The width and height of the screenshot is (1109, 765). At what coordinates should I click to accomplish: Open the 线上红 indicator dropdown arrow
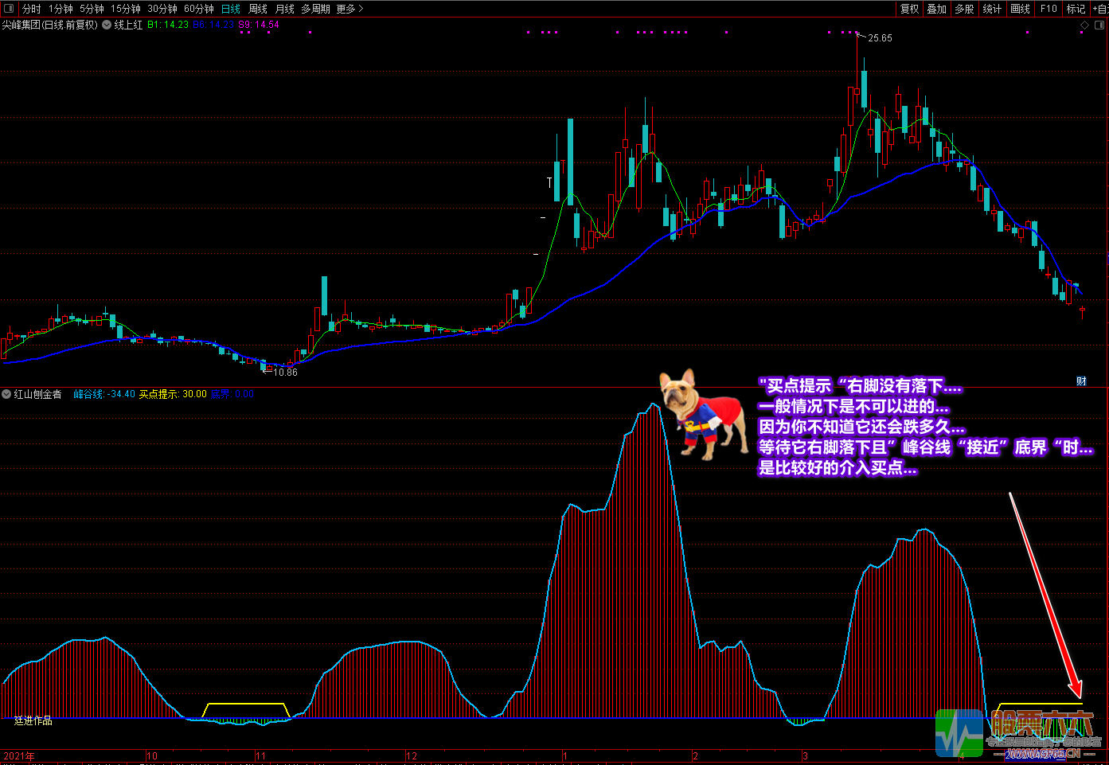click(x=107, y=25)
